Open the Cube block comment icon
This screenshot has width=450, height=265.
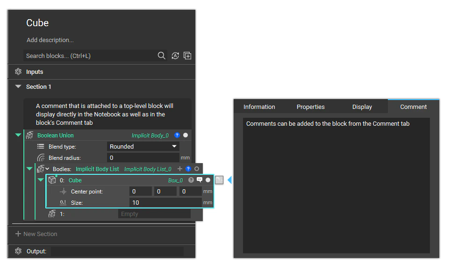point(200,180)
